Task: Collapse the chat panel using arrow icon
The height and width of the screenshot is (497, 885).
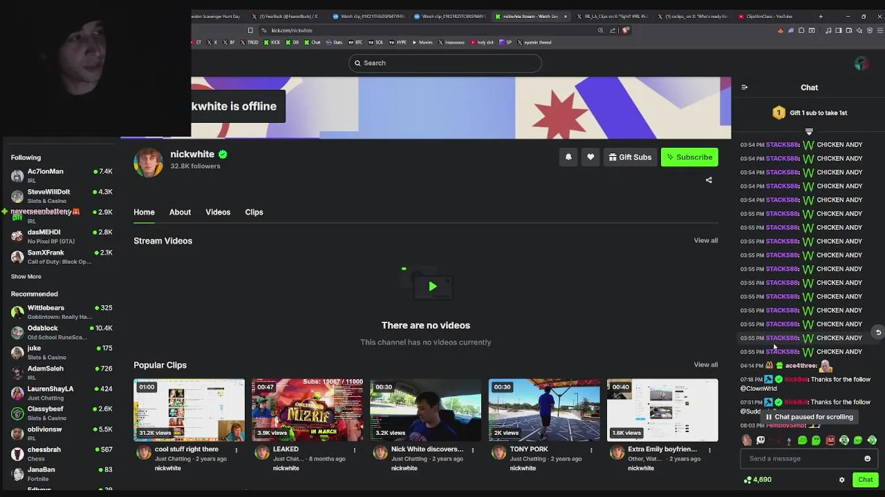Action: pyautogui.click(x=745, y=88)
